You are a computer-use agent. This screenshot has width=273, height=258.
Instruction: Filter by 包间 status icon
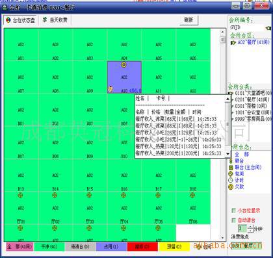231,174
